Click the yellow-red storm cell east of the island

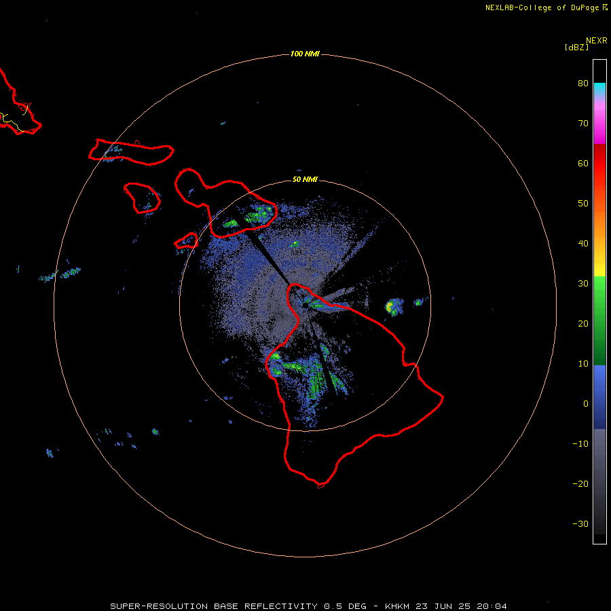pyautogui.click(x=394, y=307)
